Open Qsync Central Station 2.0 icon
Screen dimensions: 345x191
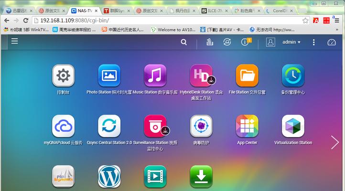pos(109,126)
